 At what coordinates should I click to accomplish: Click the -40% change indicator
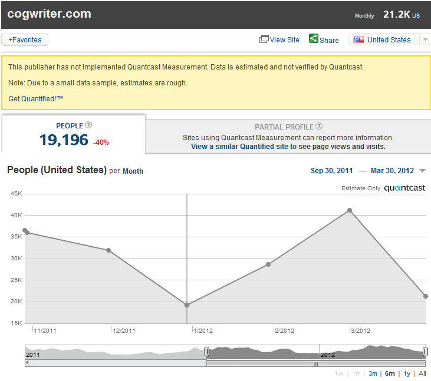101,143
